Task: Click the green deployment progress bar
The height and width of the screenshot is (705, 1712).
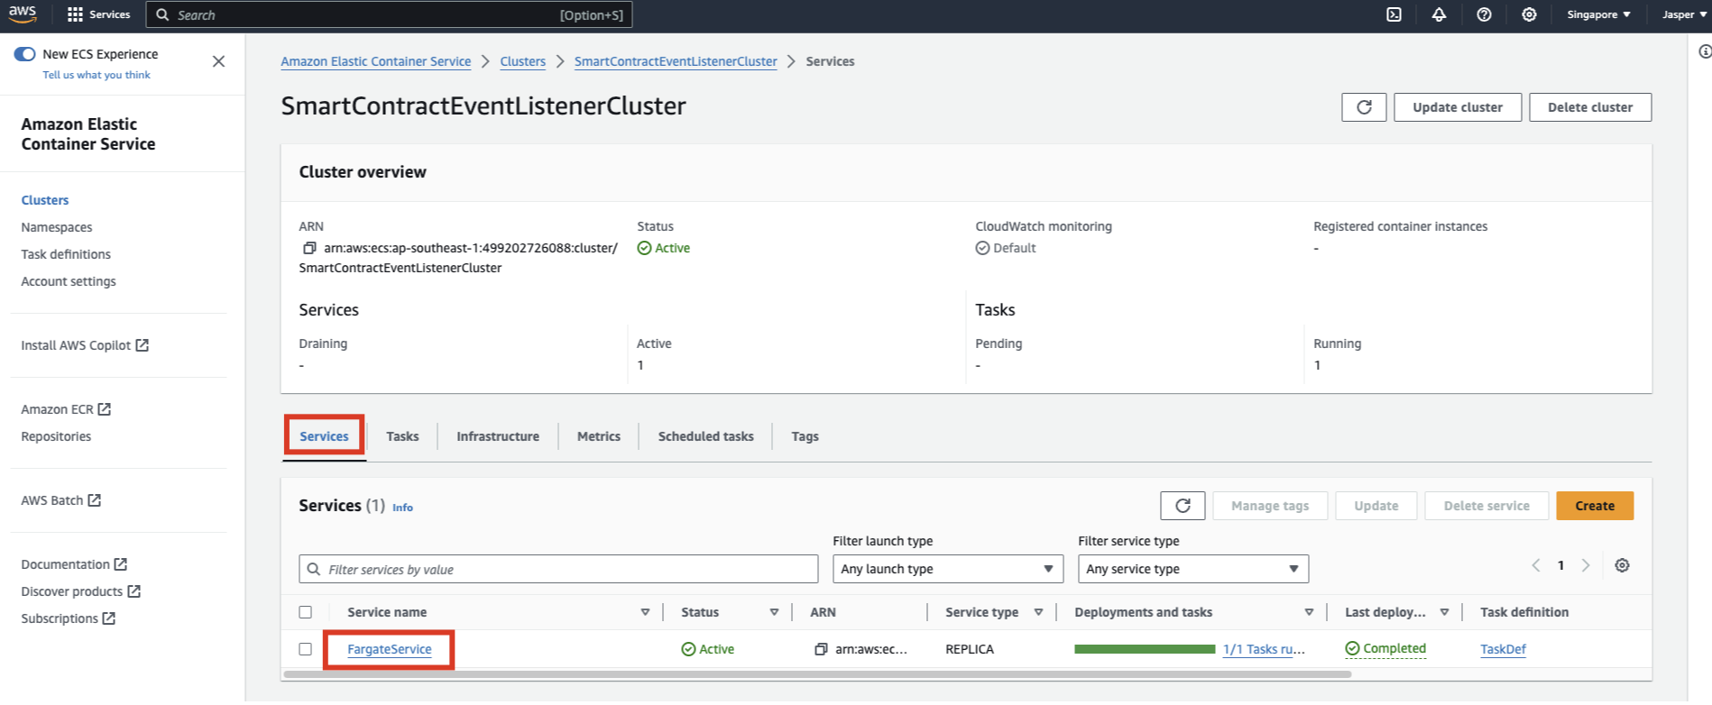Action: pos(1145,649)
